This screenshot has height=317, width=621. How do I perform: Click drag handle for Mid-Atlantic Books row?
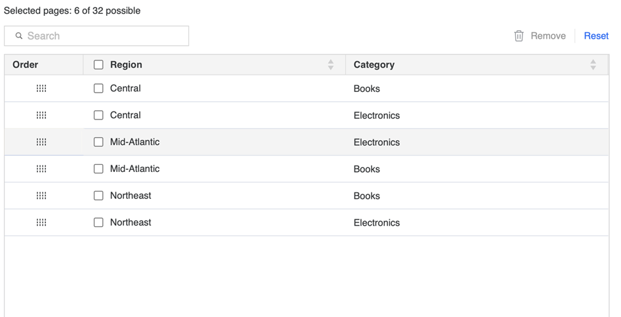click(x=41, y=169)
